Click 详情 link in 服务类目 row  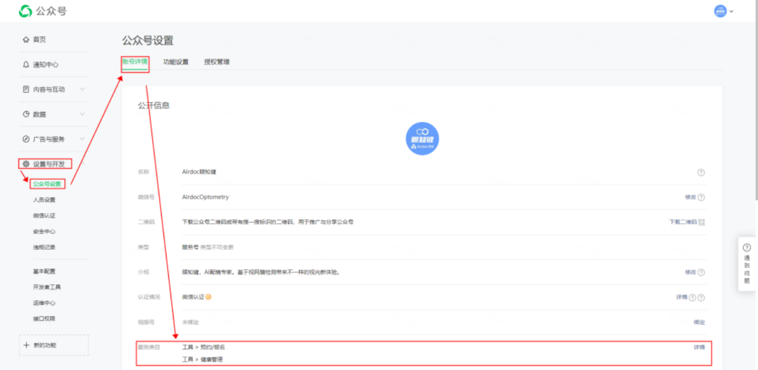(699, 347)
